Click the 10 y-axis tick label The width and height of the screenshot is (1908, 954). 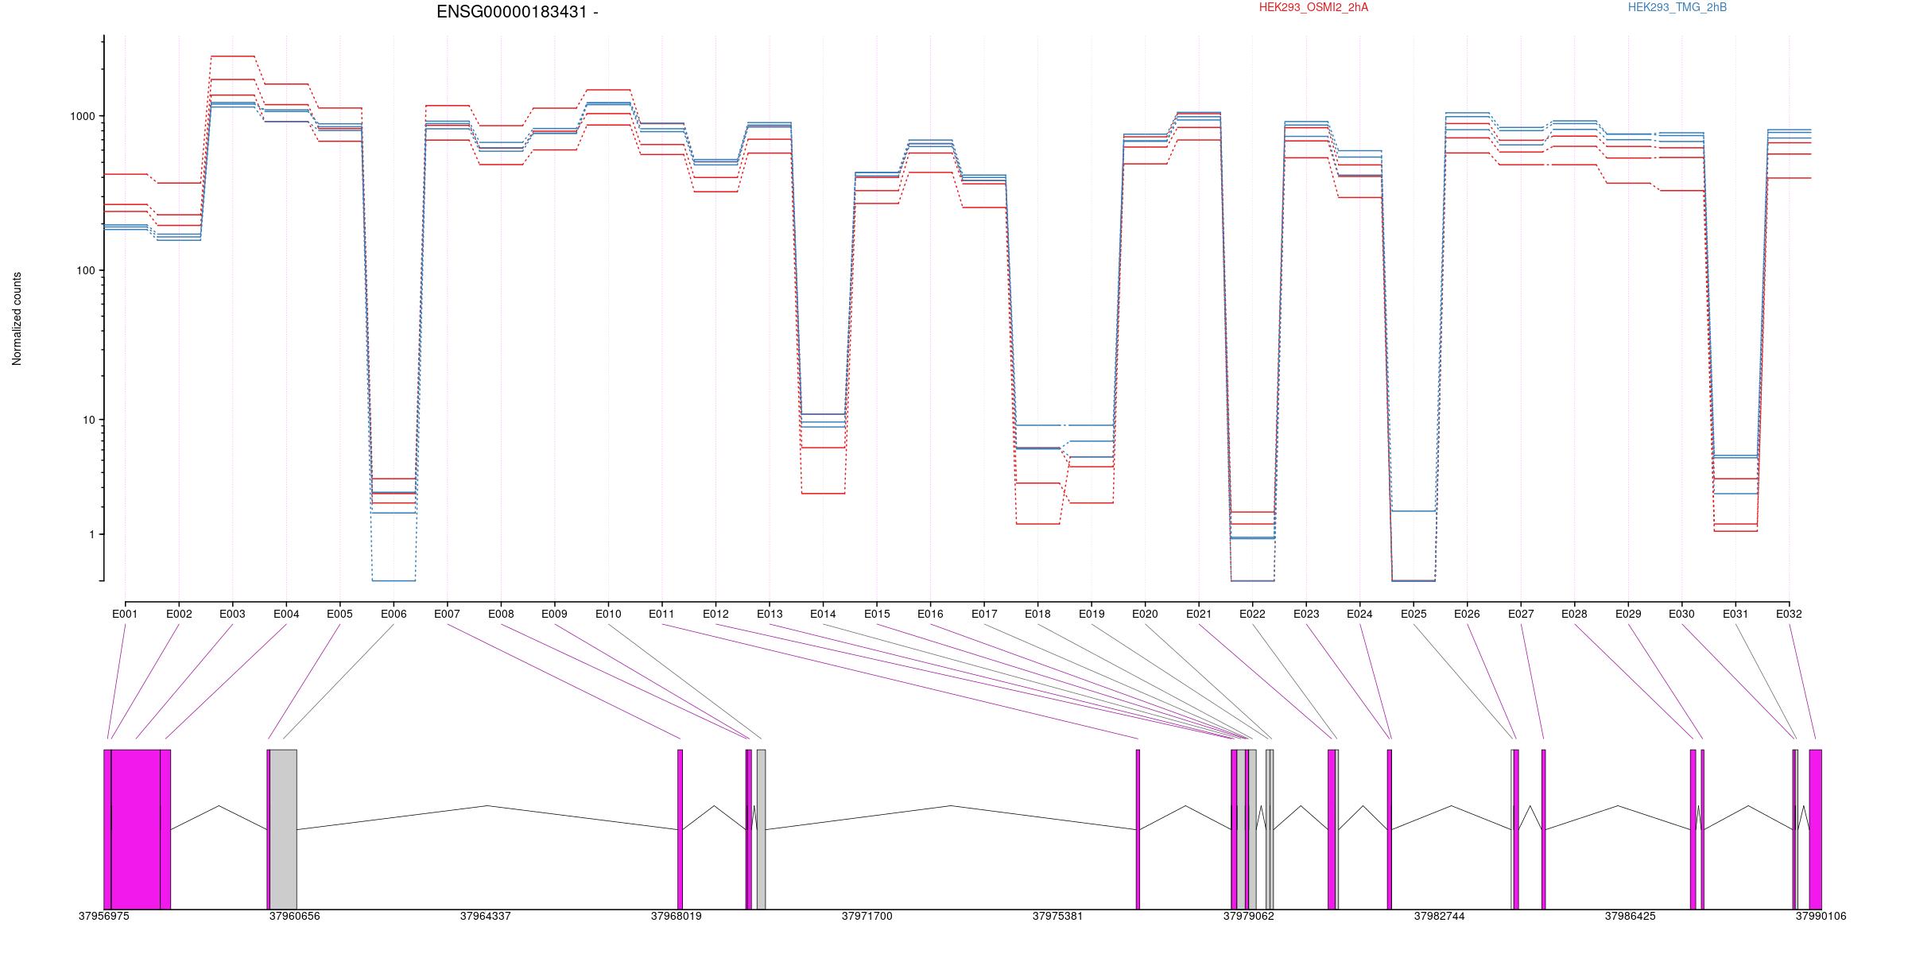(89, 420)
